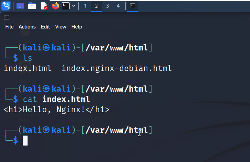The image size is (250, 162).
Task: Switch to workspace 1
Action: [x=85, y=6]
